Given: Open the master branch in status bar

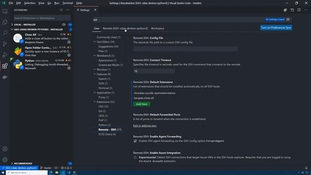Looking at the screenshot, I should (46, 168).
